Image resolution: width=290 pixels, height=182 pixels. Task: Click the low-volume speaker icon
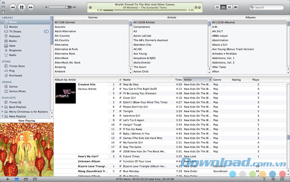(x=46, y=7)
